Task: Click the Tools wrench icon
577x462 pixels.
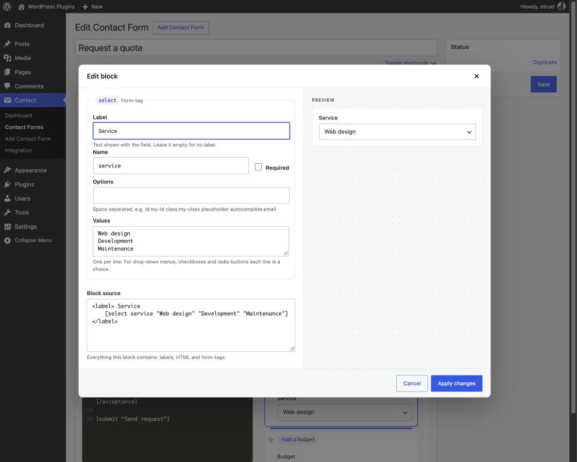Action: pos(7,212)
